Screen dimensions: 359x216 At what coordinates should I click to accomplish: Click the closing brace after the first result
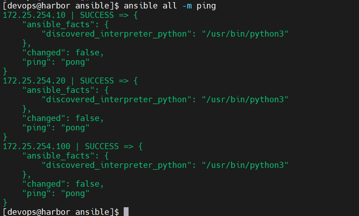pyautogui.click(x=5, y=71)
